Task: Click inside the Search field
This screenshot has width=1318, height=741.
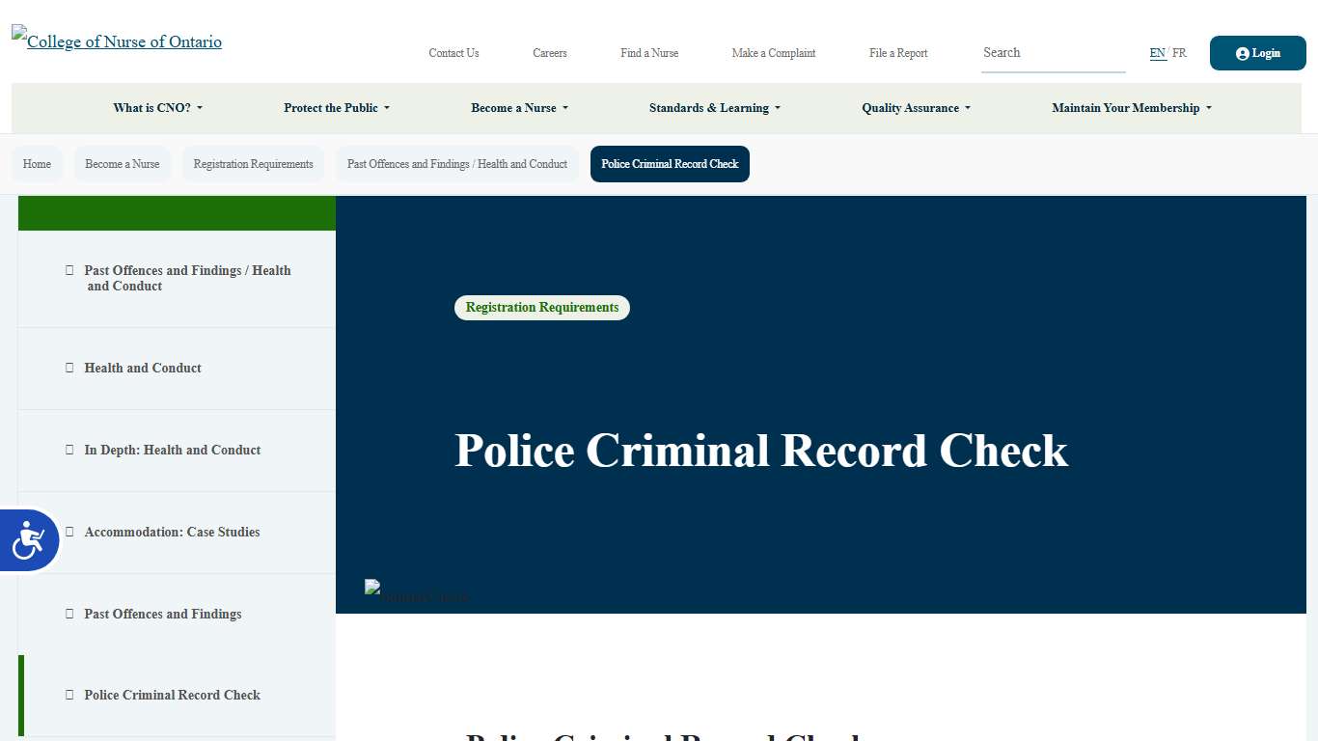Action: pos(1052,53)
